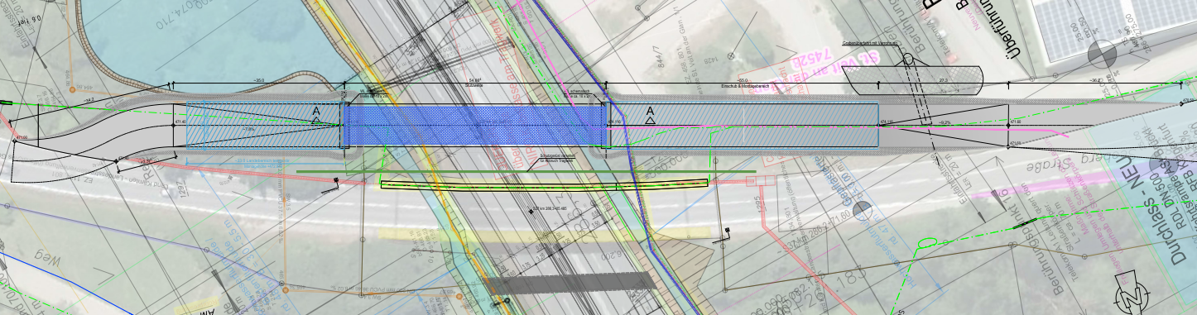Select the 27.3 dimension text on right
Screen dimensions: 1197x315
pyautogui.click(x=943, y=81)
